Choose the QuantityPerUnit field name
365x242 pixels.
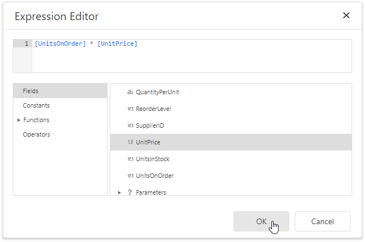click(x=157, y=92)
